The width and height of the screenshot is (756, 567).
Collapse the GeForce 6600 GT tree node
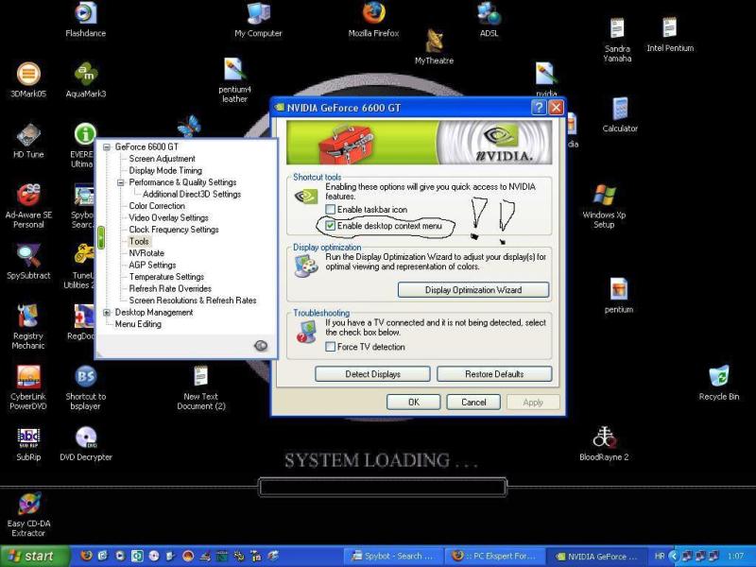107,147
